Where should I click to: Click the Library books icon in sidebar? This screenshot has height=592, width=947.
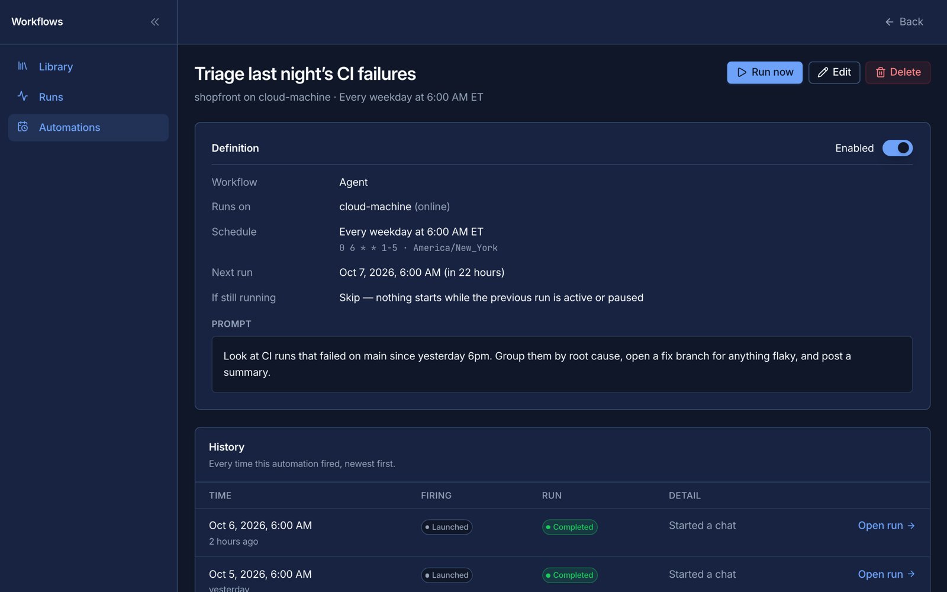22,66
